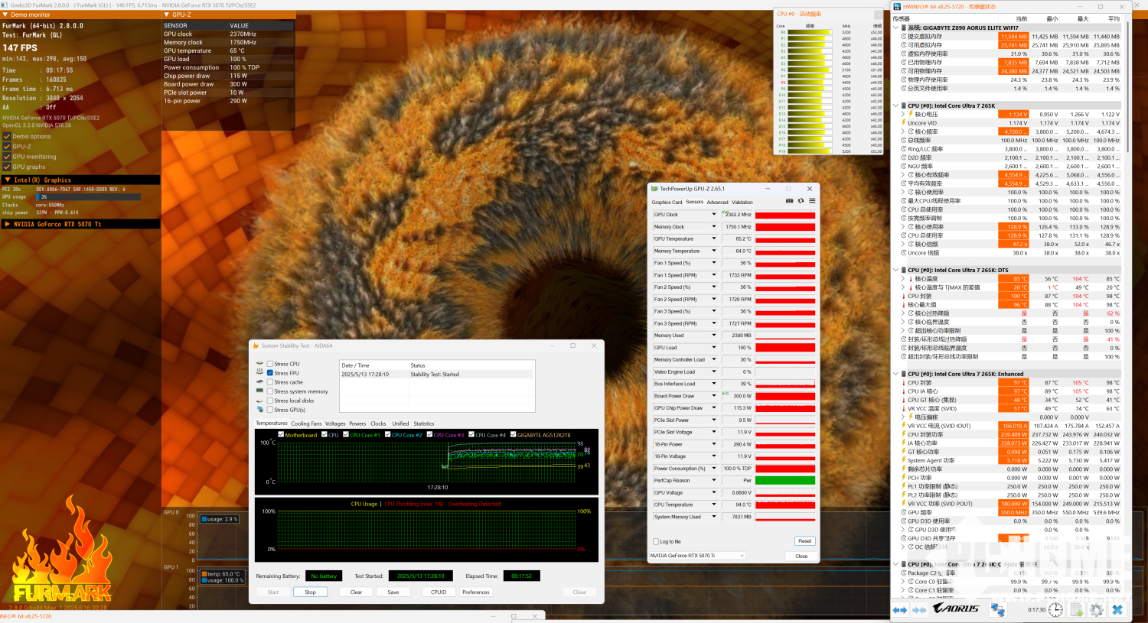Viewport: 1148px width, 623px height.
Task: Click the HWiNFO clock reset icon
Action: click(1055, 609)
